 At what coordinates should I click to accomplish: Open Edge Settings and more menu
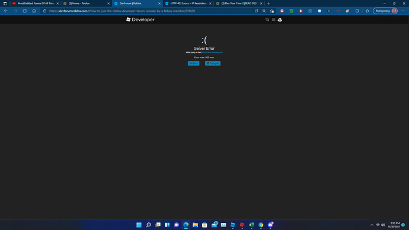403,11
